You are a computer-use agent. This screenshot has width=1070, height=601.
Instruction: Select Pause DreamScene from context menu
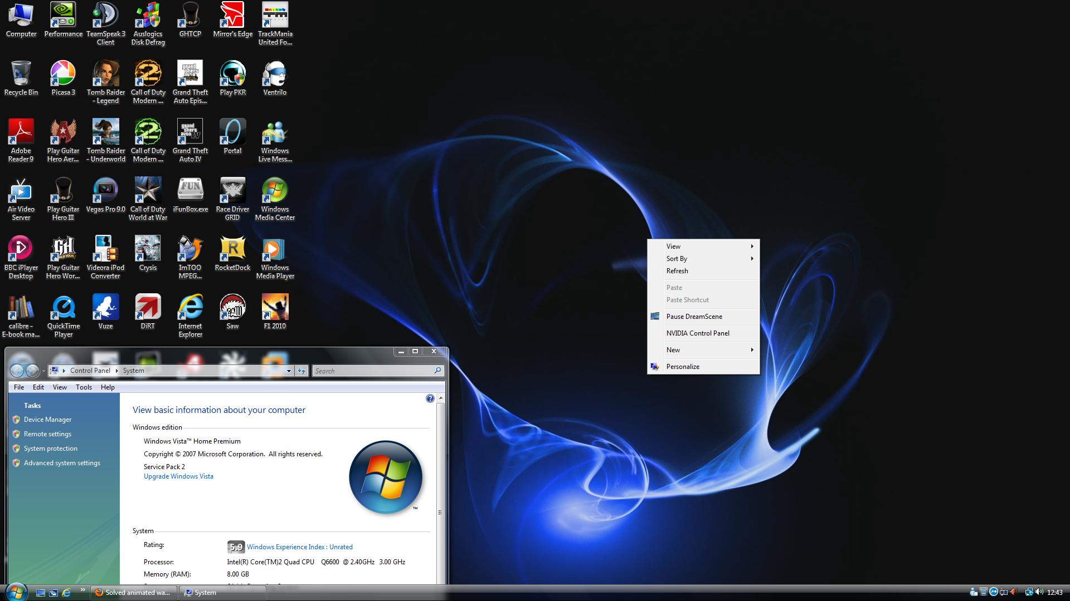click(694, 317)
